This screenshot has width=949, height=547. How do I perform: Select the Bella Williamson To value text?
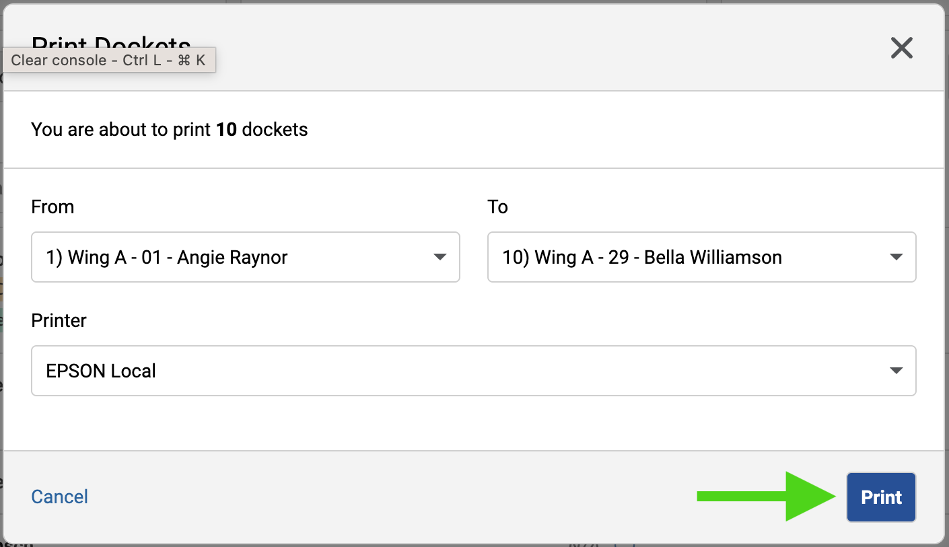(713, 258)
